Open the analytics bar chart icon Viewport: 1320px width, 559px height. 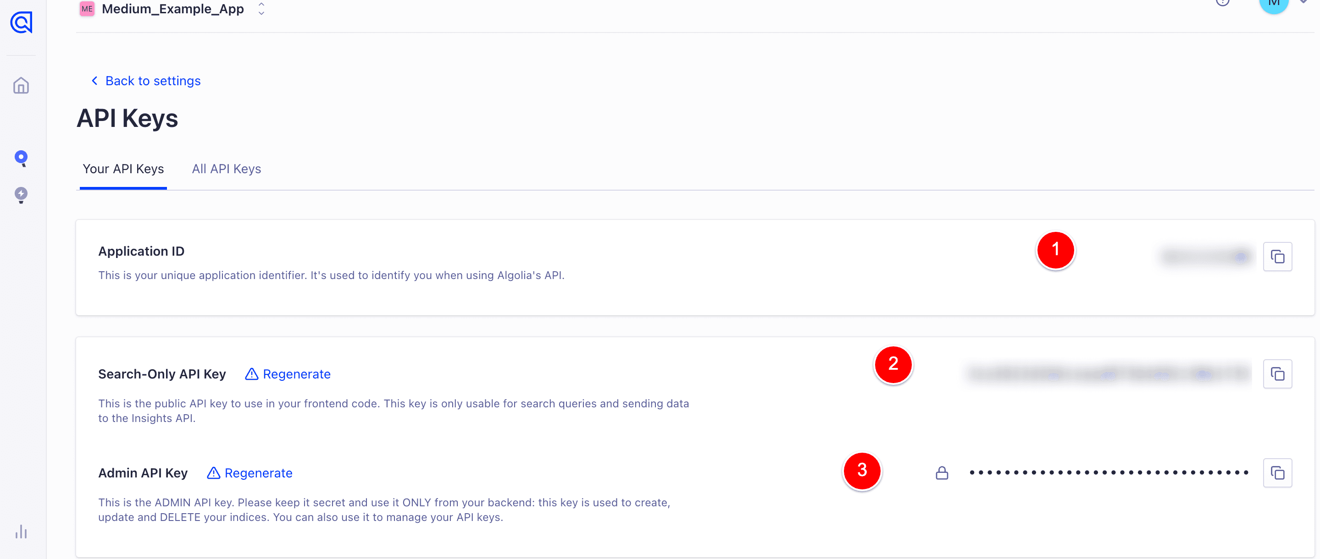[21, 532]
